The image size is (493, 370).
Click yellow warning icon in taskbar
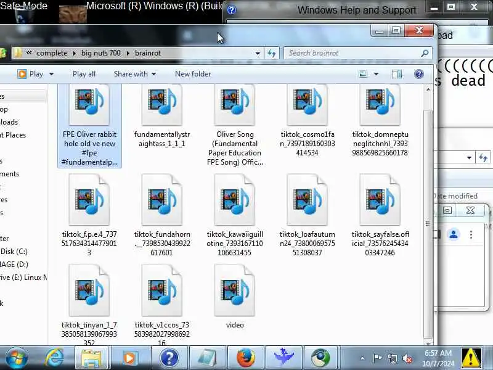[471, 358]
